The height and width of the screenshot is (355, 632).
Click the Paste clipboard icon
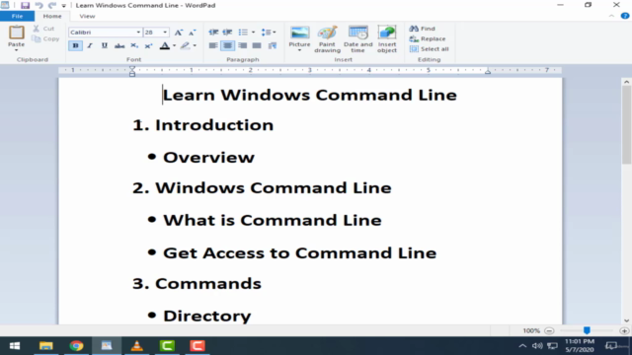click(17, 33)
